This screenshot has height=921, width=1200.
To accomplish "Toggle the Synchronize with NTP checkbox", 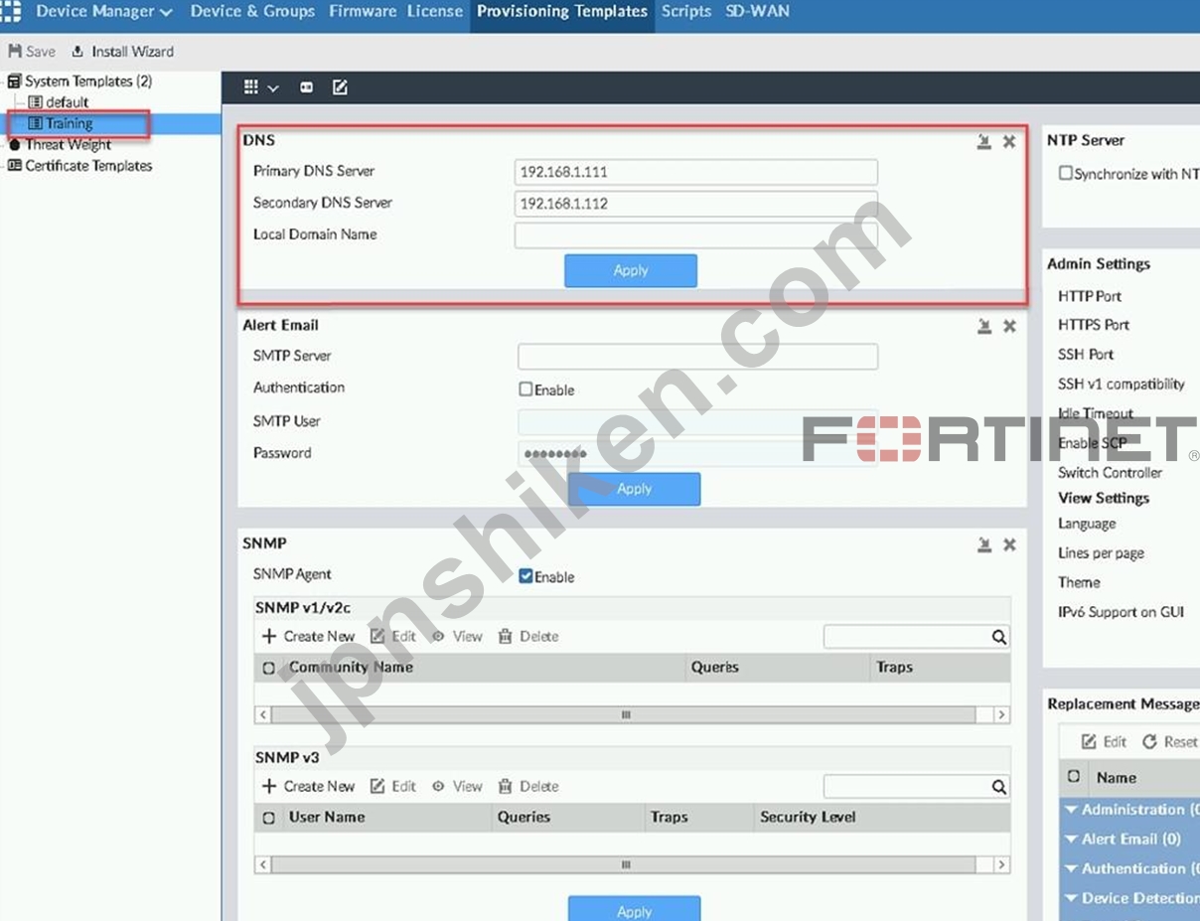I will (1065, 173).
